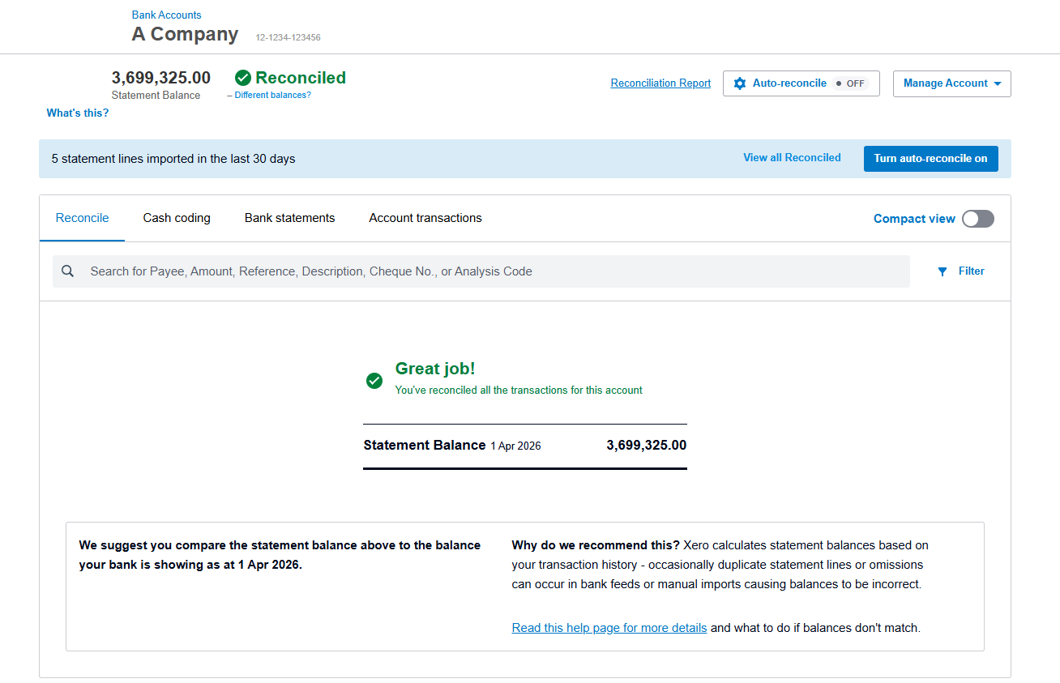
Task: Focus the payee search input field
Action: [481, 271]
